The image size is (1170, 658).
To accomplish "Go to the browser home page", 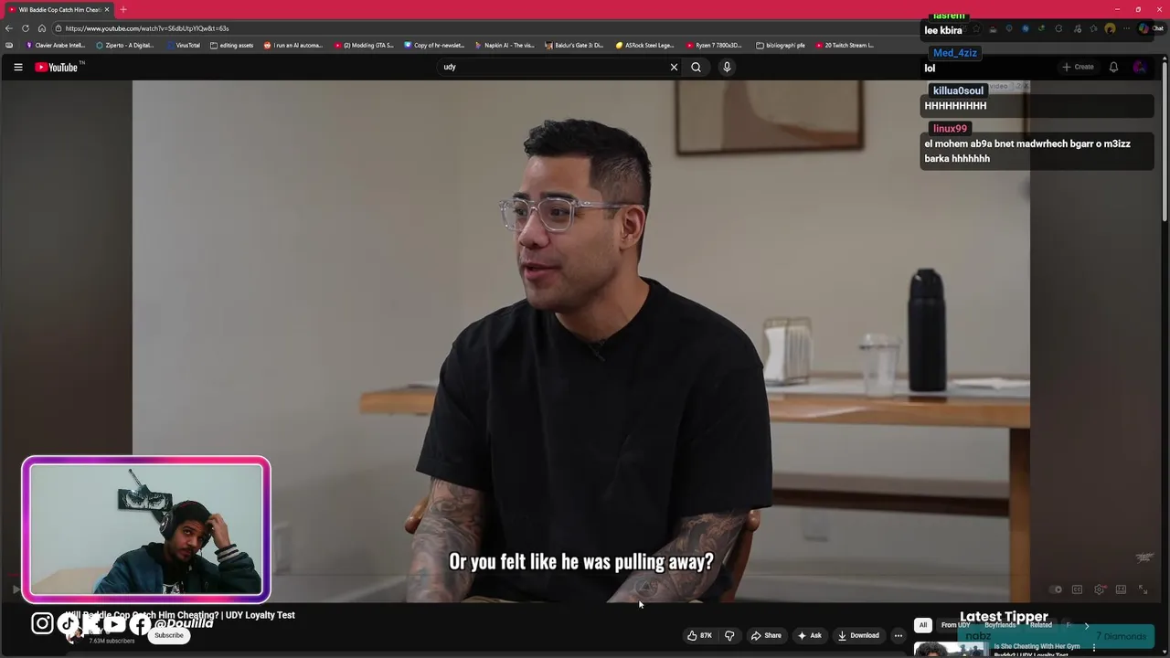I will pos(41,28).
